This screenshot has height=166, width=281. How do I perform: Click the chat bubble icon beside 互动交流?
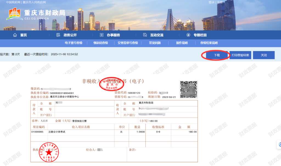coord(145,35)
